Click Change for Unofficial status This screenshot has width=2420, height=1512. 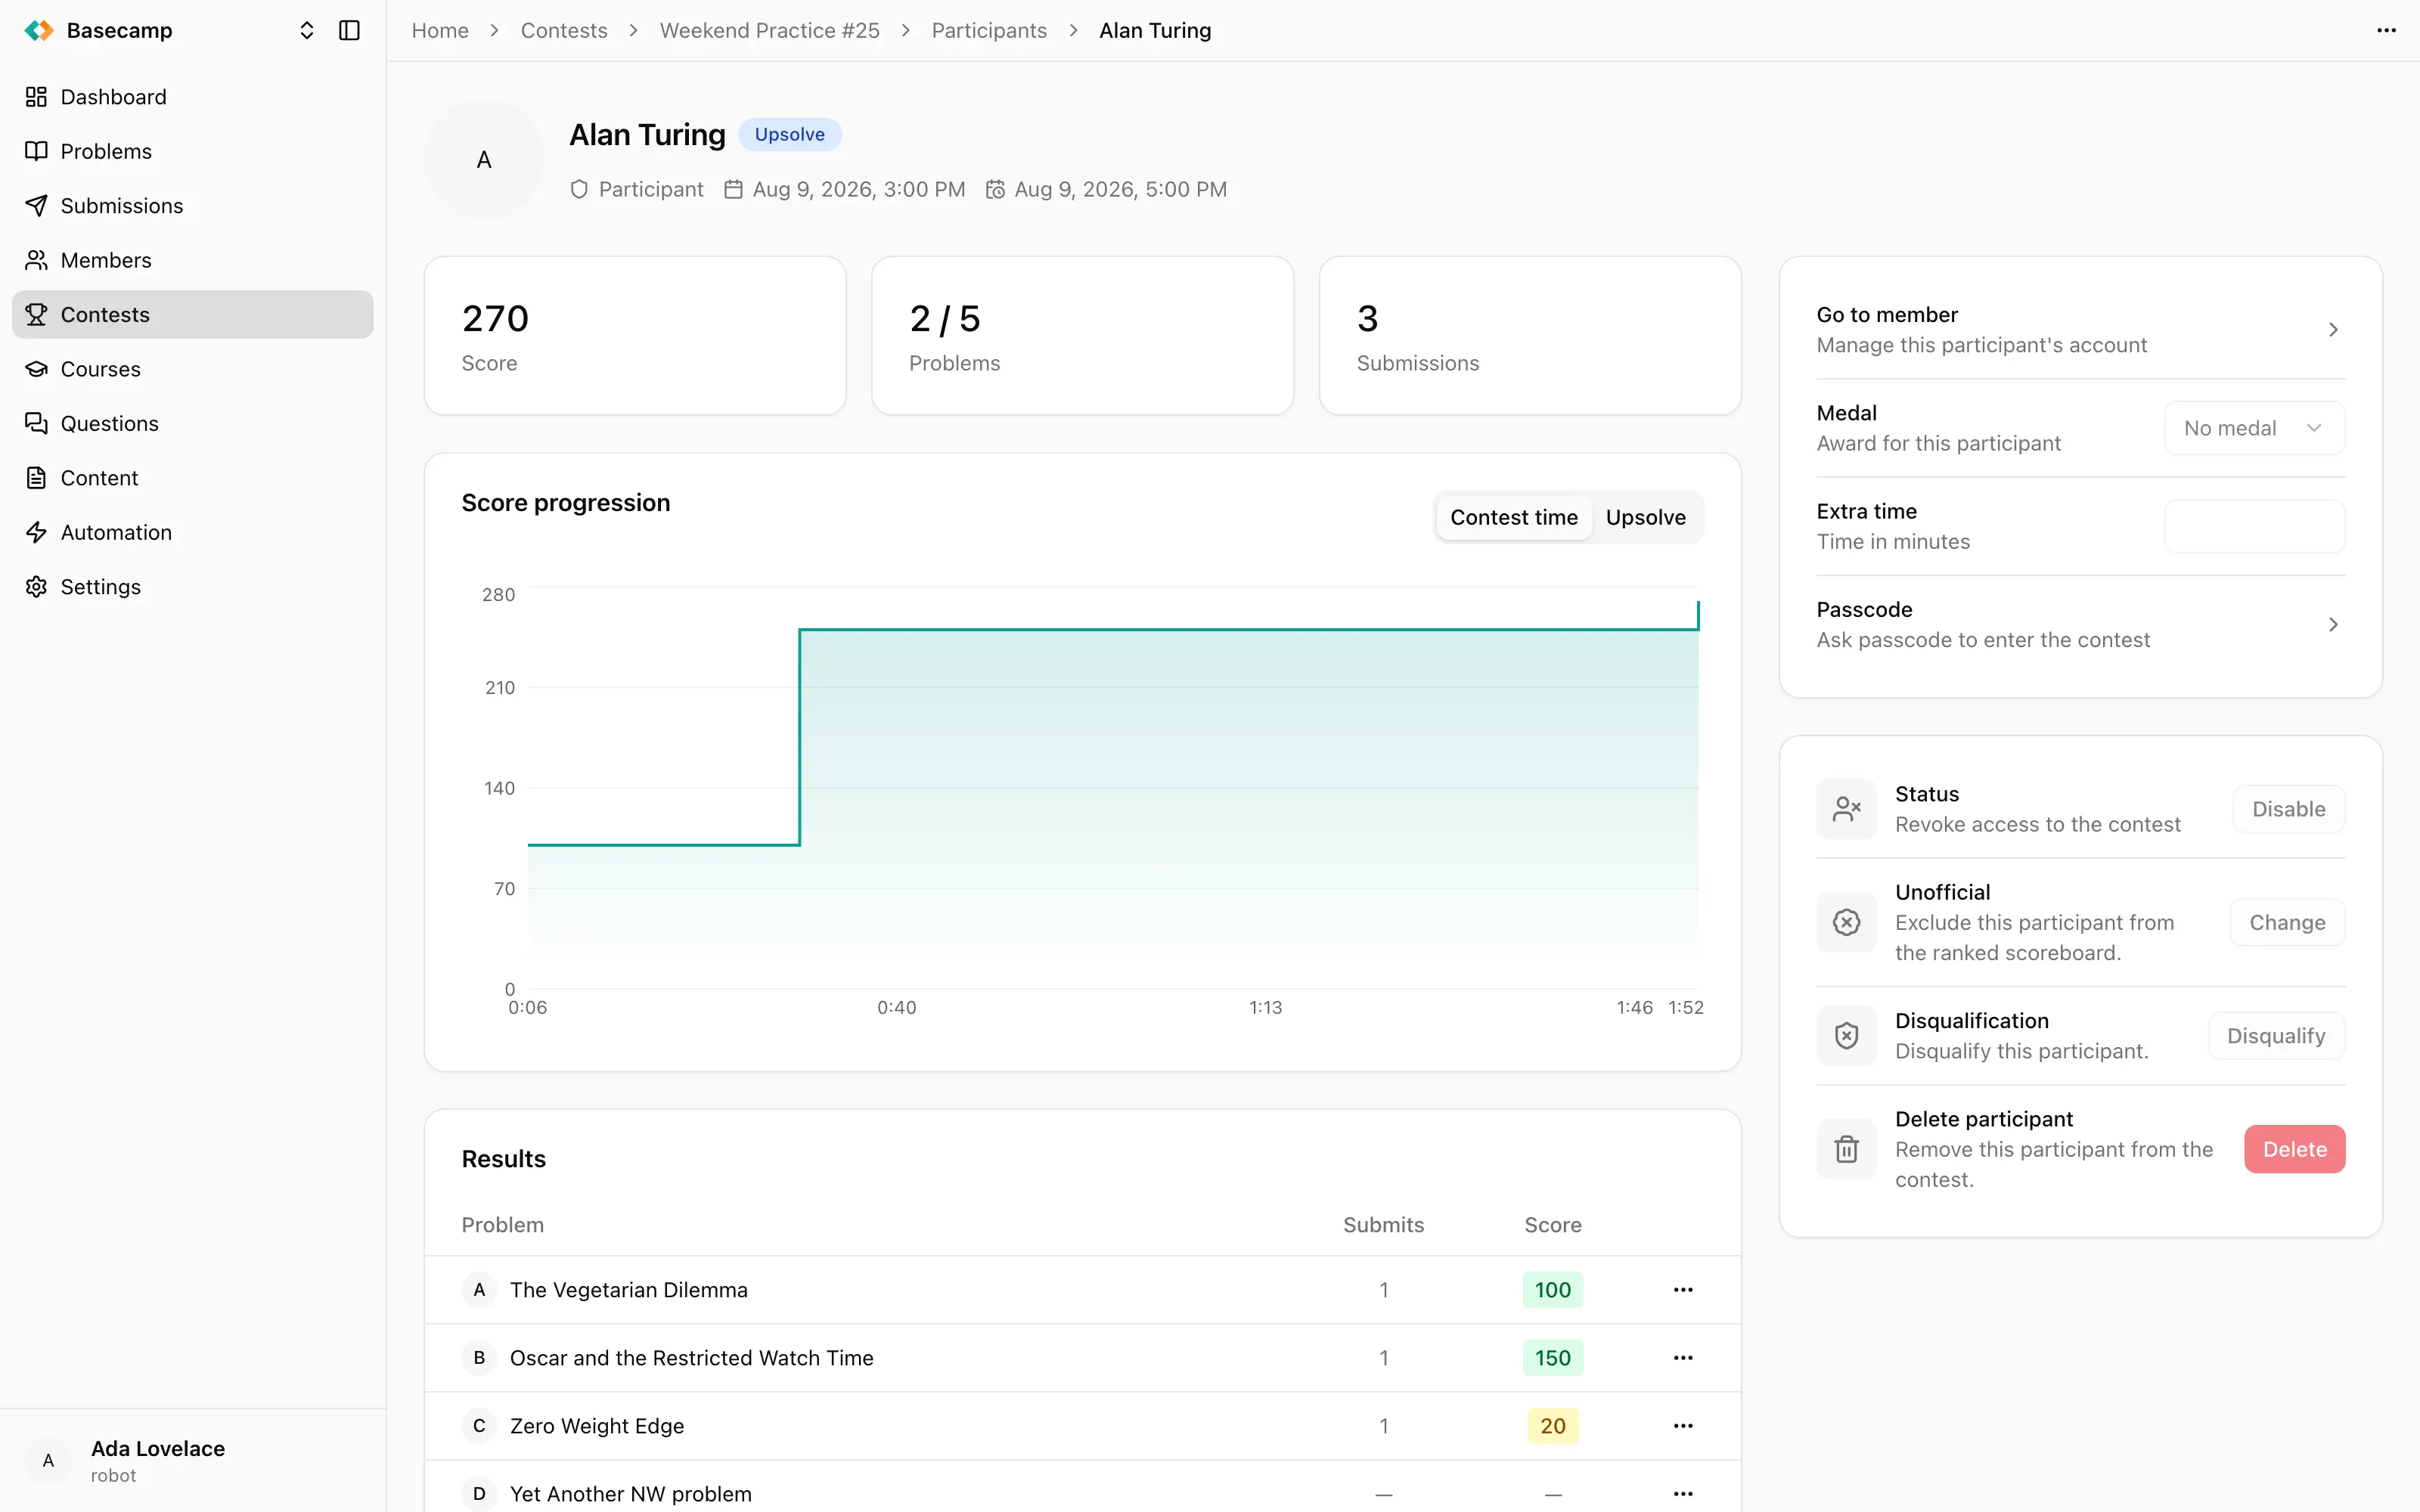click(2287, 922)
